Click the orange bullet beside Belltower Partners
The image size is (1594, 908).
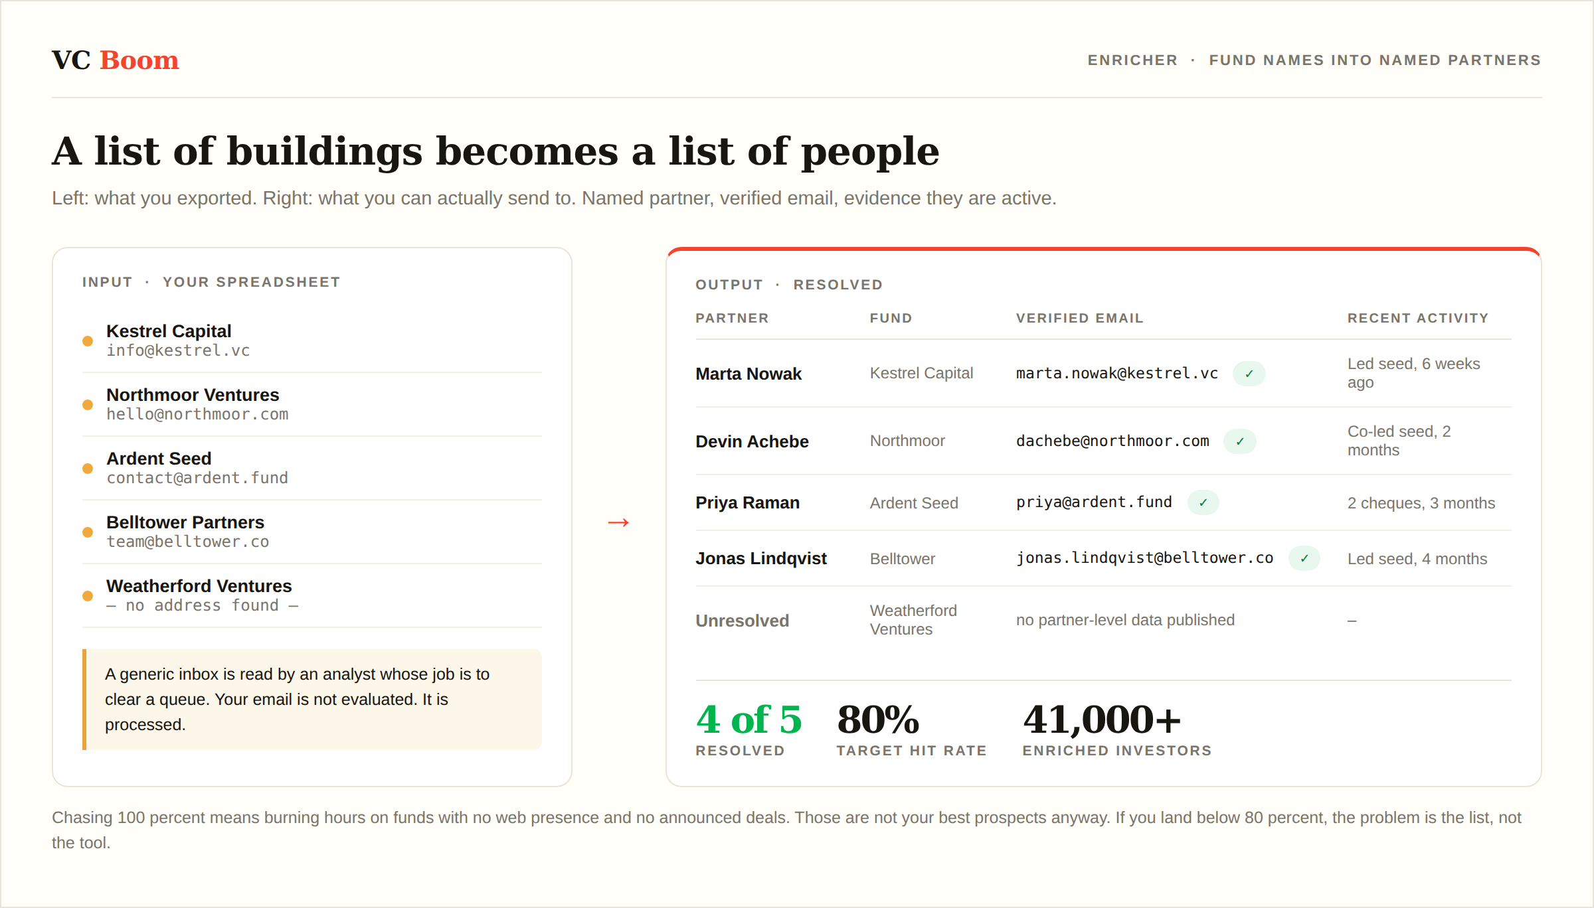tap(88, 532)
